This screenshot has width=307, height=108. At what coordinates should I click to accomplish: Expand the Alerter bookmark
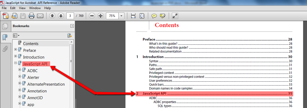click(20, 76)
